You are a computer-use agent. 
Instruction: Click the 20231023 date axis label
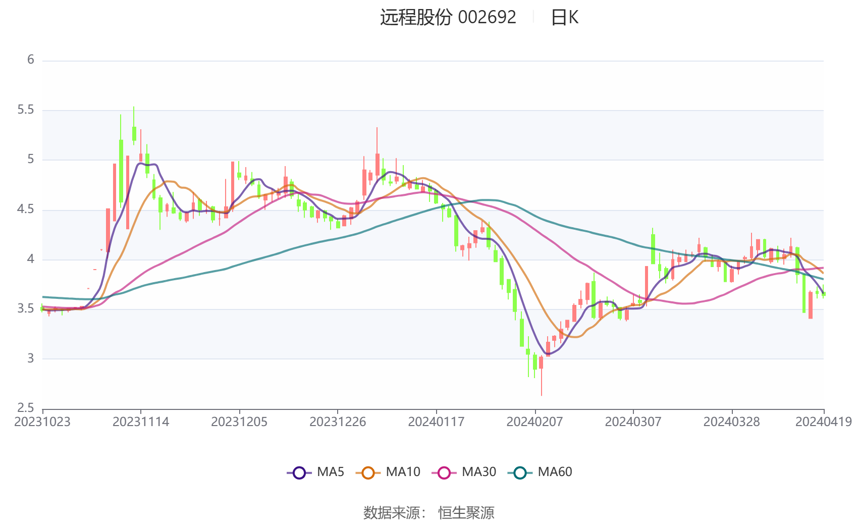click(x=42, y=422)
